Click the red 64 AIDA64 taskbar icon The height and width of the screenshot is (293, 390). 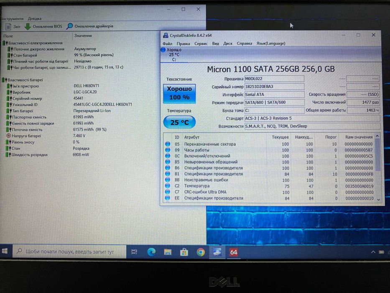233,252
